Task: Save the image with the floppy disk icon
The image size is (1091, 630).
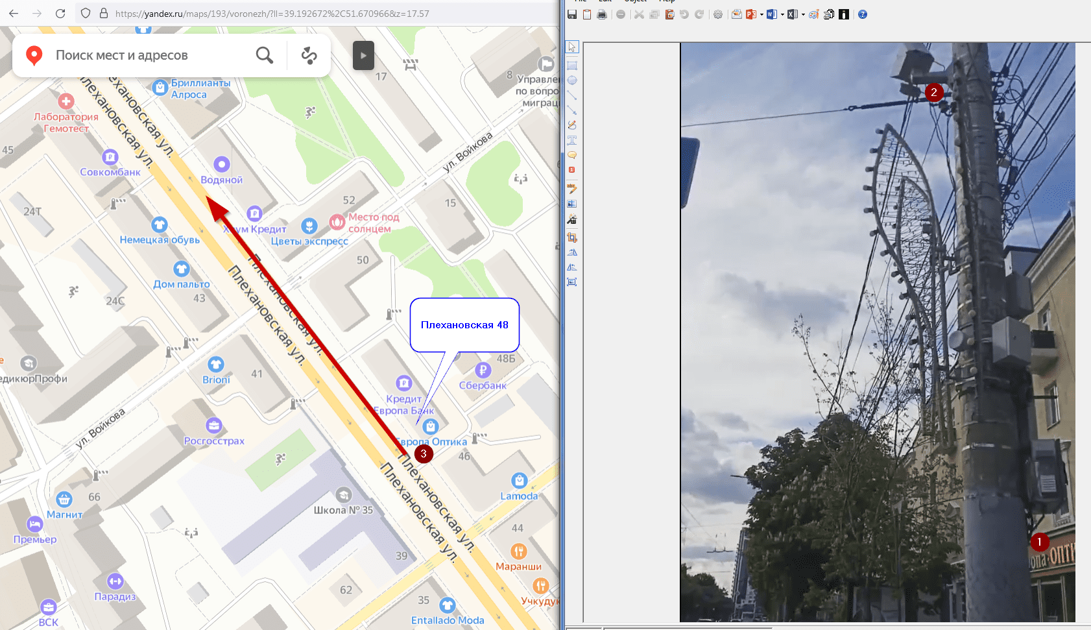Action: (572, 14)
